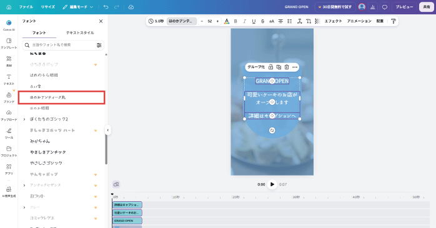Open プロジェクト panel in sidebar

pyautogui.click(x=9, y=151)
